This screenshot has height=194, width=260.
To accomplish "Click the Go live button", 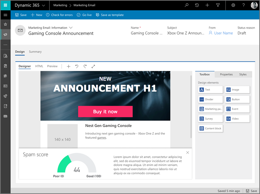I will (84, 15).
